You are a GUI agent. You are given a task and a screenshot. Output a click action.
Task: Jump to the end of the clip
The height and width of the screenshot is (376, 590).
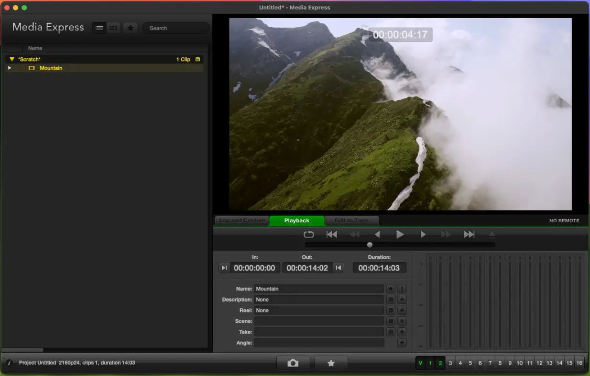pyautogui.click(x=469, y=234)
